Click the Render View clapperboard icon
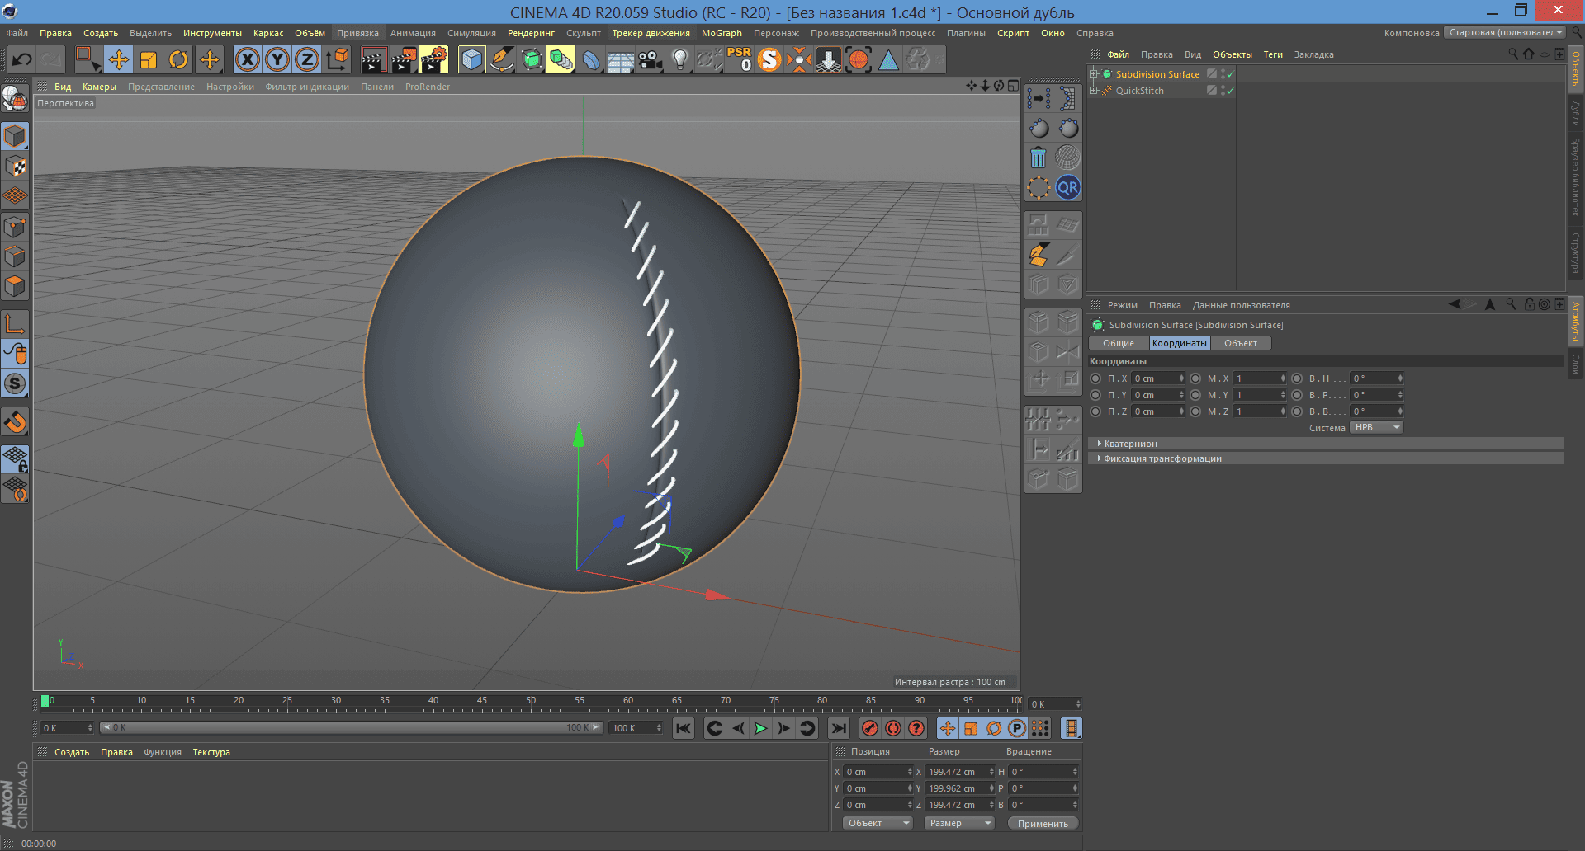The height and width of the screenshot is (851, 1585). pos(373,59)
